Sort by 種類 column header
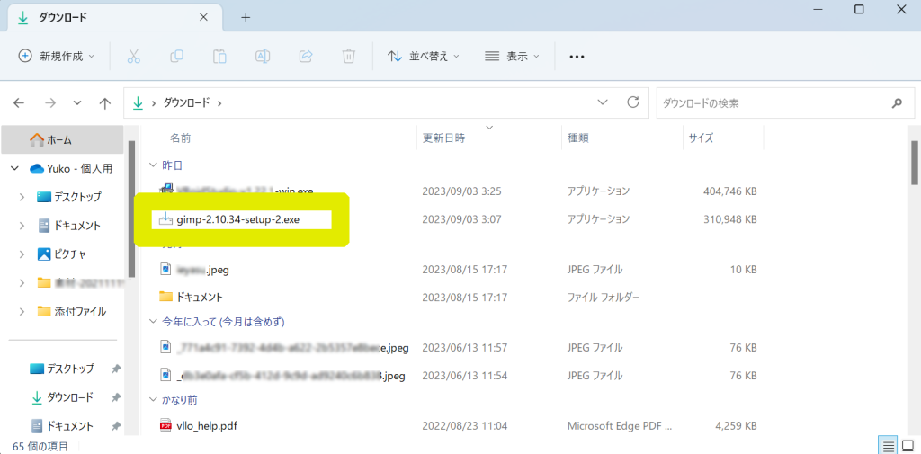 pyautogui.click(x=578, y=138)
